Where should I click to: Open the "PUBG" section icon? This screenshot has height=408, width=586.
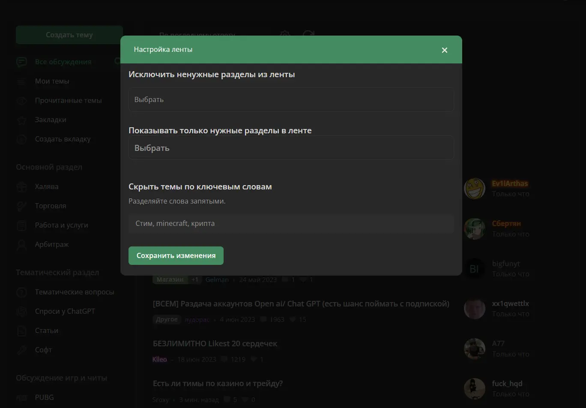pos(22,398)
